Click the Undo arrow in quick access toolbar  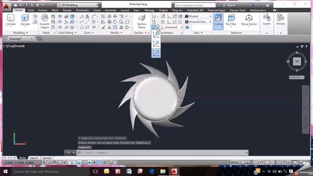click(43, 5)
